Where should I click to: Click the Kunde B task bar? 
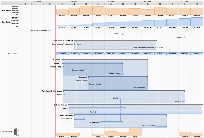coord(149,112)
